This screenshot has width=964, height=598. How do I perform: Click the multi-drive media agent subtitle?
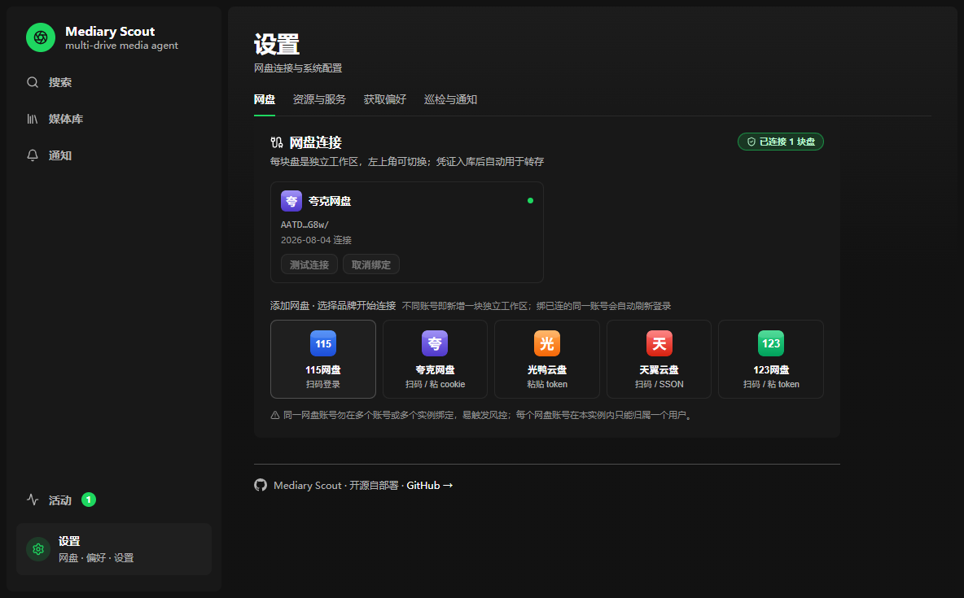click(x=122, y=46)
